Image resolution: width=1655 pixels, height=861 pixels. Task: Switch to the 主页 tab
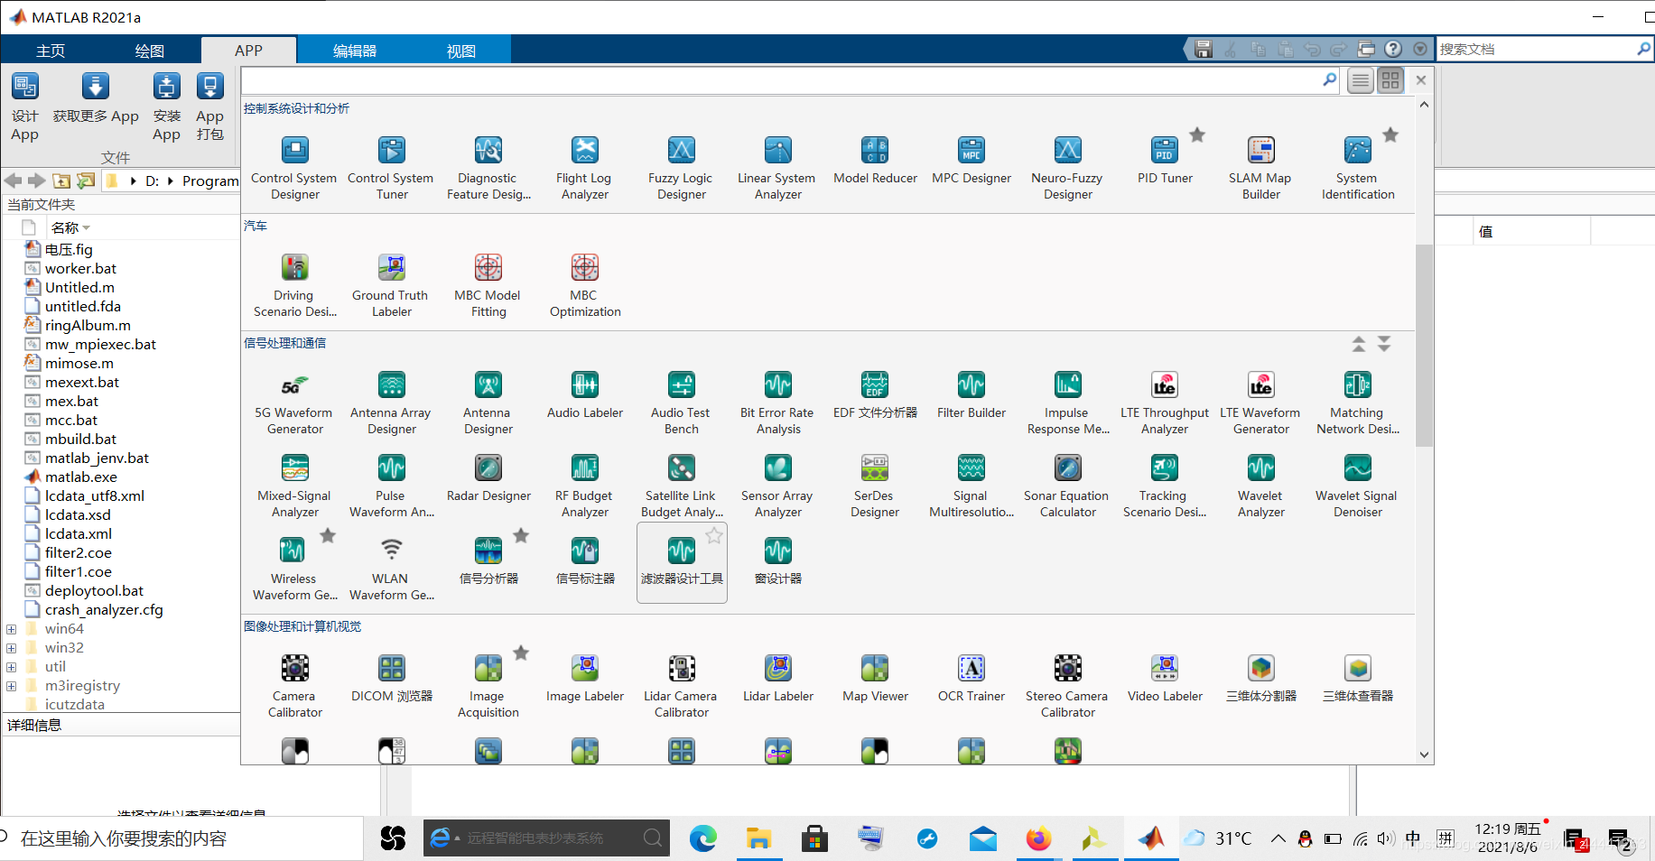click(x=51, y=51)
